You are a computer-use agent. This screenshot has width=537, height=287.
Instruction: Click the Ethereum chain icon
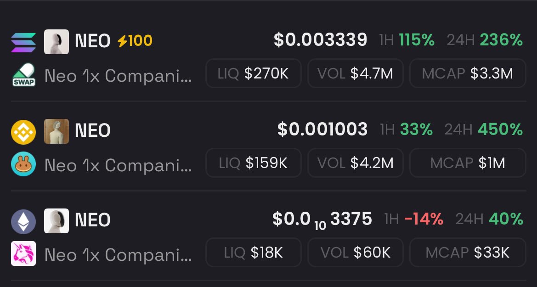pos(23,221)
